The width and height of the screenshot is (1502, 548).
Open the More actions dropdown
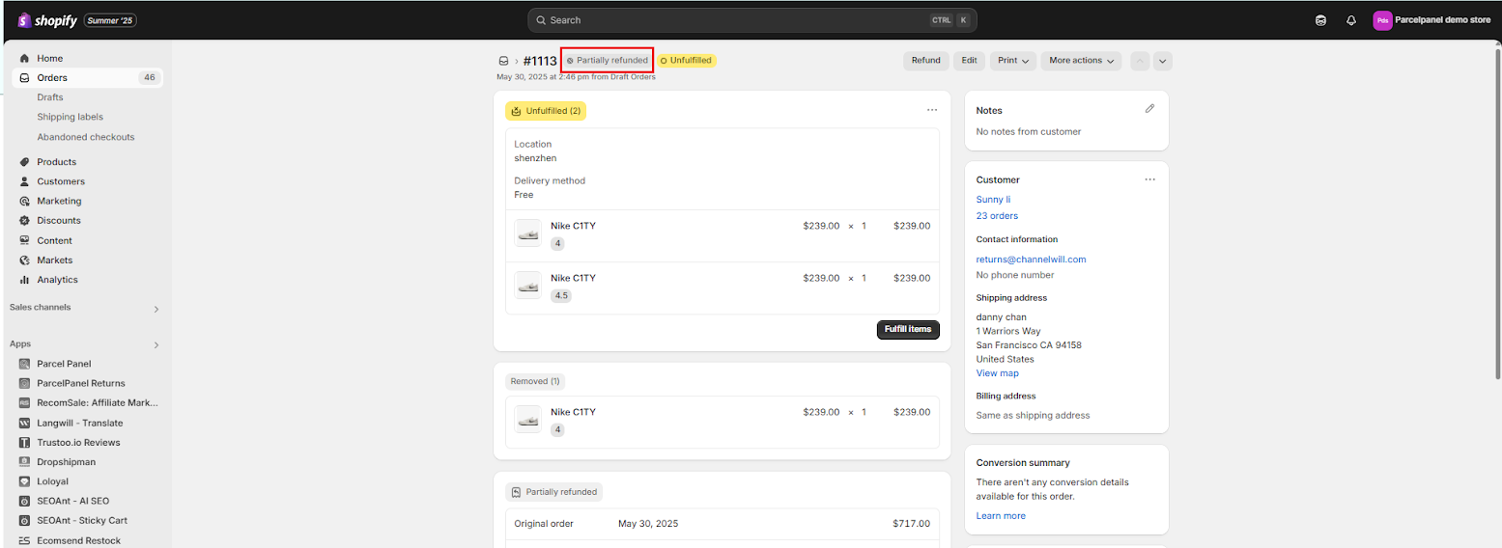1082,61
